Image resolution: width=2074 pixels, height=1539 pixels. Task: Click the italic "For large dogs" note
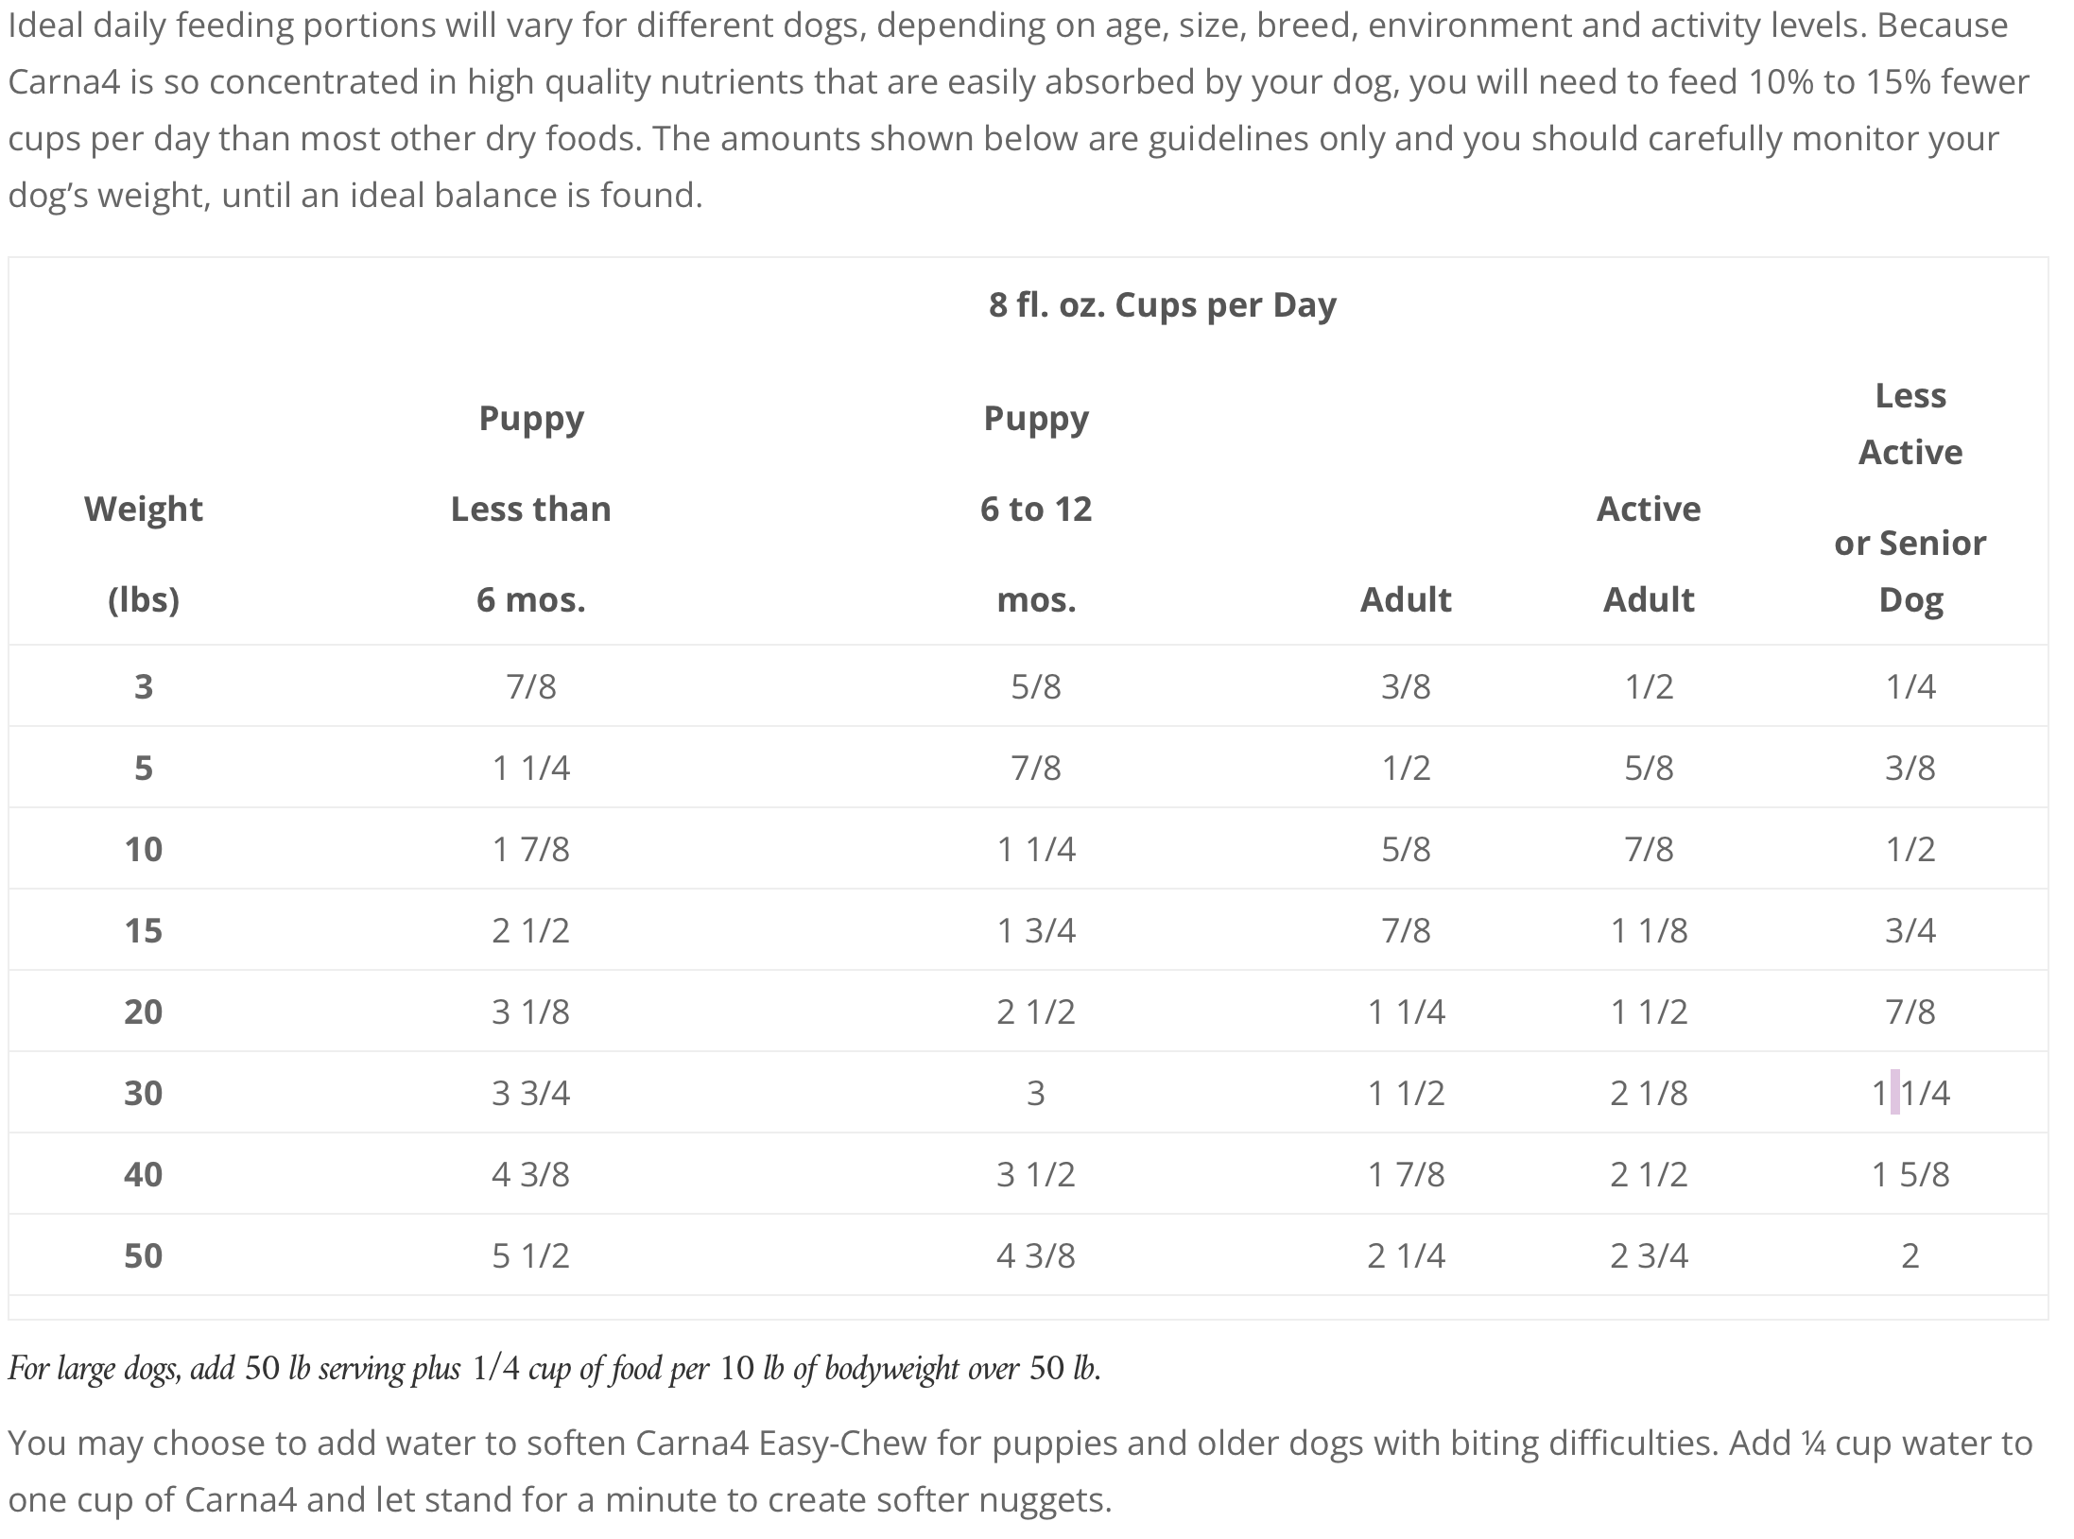click(x=555, y=1369)
